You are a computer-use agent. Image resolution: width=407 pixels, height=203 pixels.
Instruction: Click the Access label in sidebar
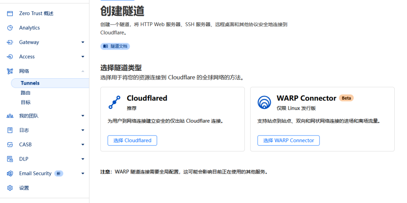coord(27,56)
